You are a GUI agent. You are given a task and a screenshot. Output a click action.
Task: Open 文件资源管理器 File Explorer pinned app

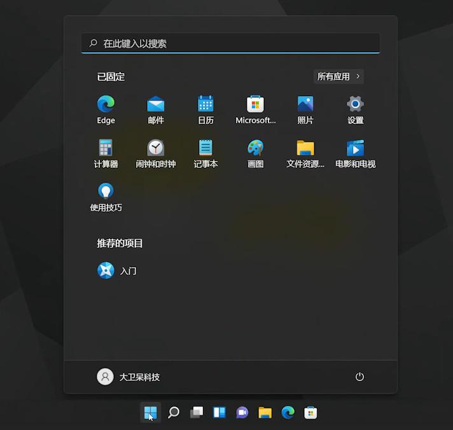tap(305, 154)
